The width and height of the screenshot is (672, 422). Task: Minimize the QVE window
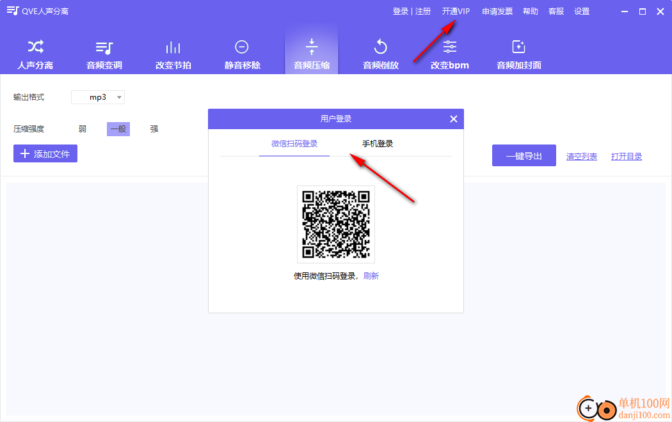pyautogui.click(x=625, y=12)
